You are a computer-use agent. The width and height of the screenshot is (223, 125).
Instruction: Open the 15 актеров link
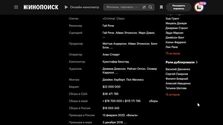172,94
